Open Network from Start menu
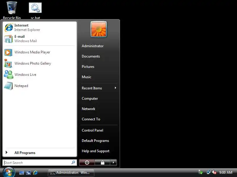 click(x=88, y=109)
